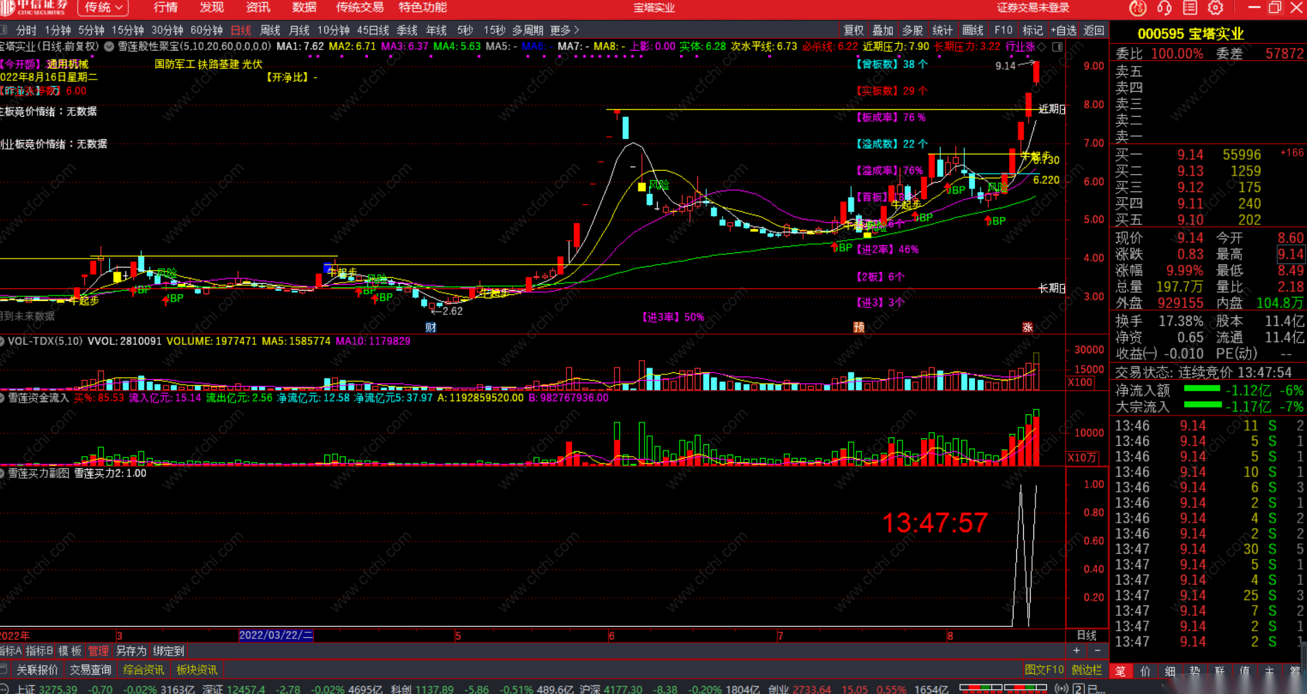Click the minus zoom-out button below chart
1307x694 pixels.
[1097, 650]
